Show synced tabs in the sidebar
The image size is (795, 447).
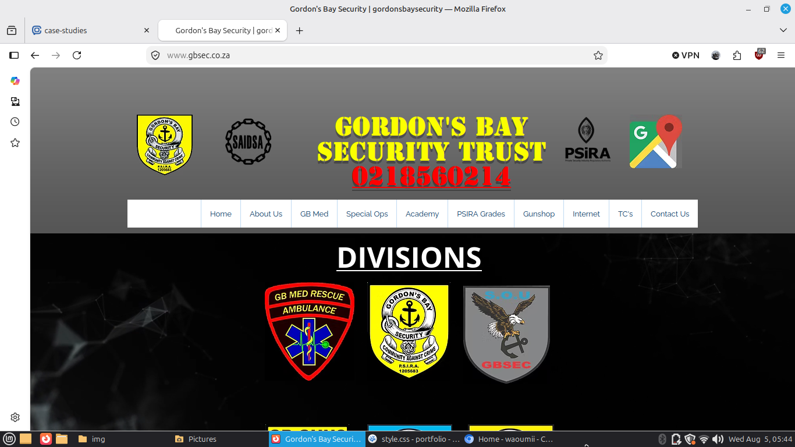(15, 101)
